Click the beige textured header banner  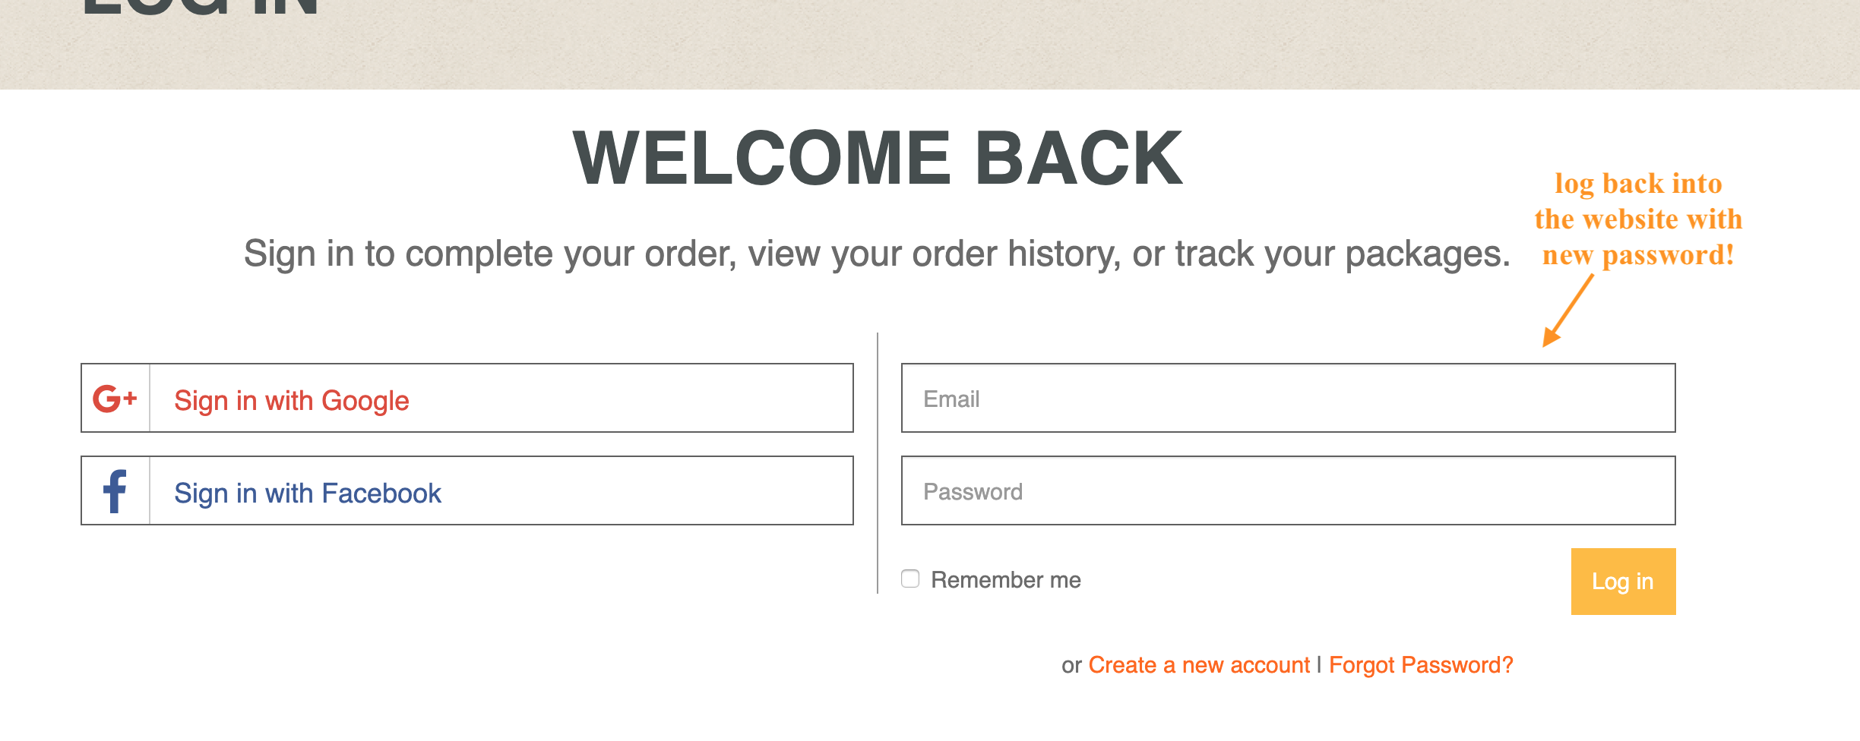click(x=930, y=44)
